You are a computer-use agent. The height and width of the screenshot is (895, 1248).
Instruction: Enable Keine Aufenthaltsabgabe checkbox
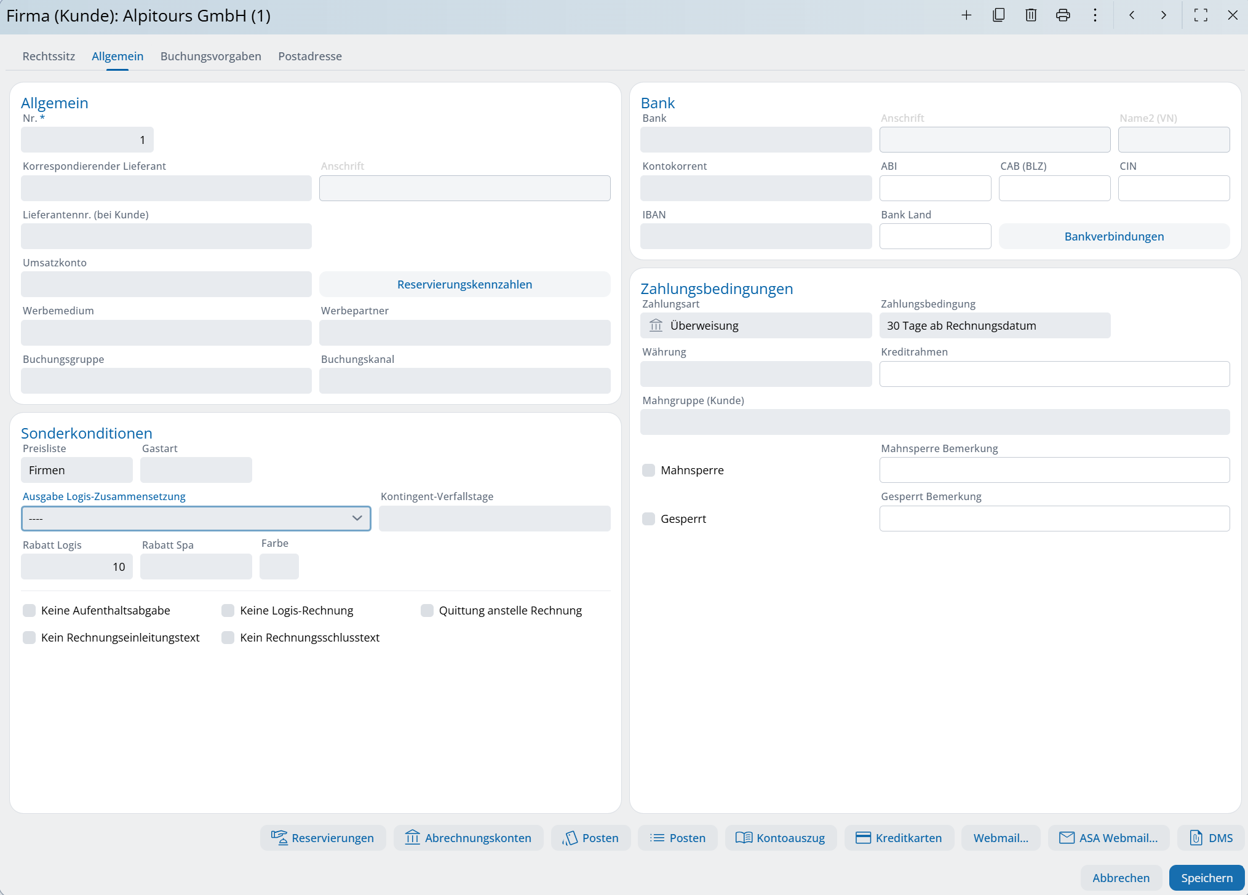click(x=29, y=610)
